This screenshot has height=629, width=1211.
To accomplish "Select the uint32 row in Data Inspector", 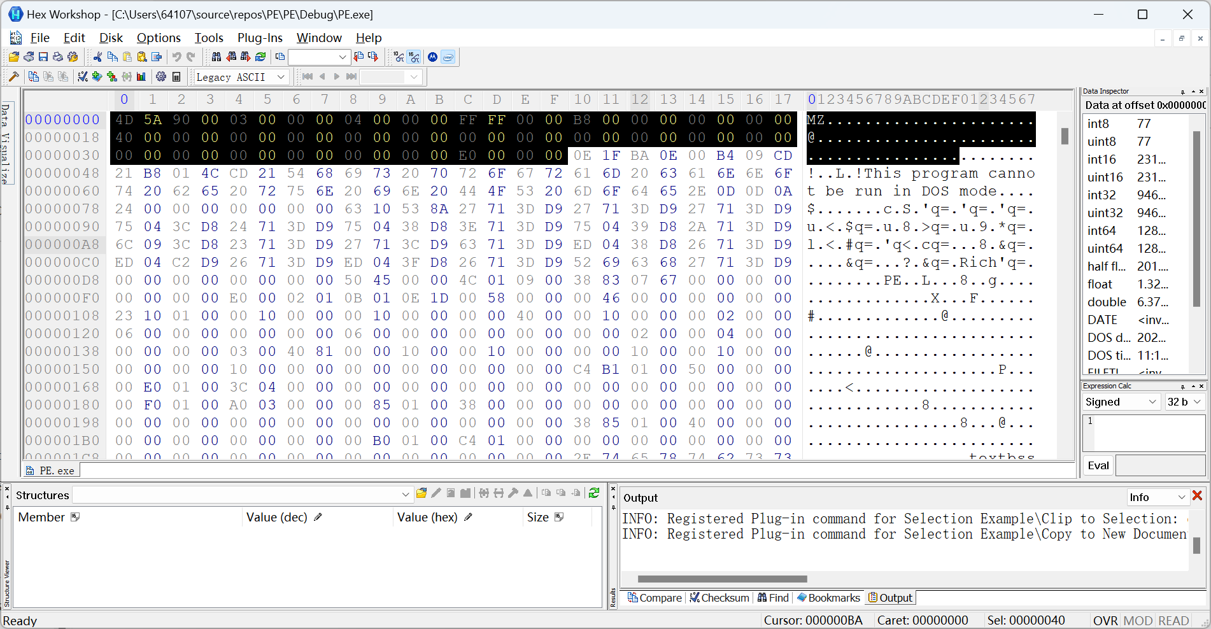I will (x=1136, y=213).
